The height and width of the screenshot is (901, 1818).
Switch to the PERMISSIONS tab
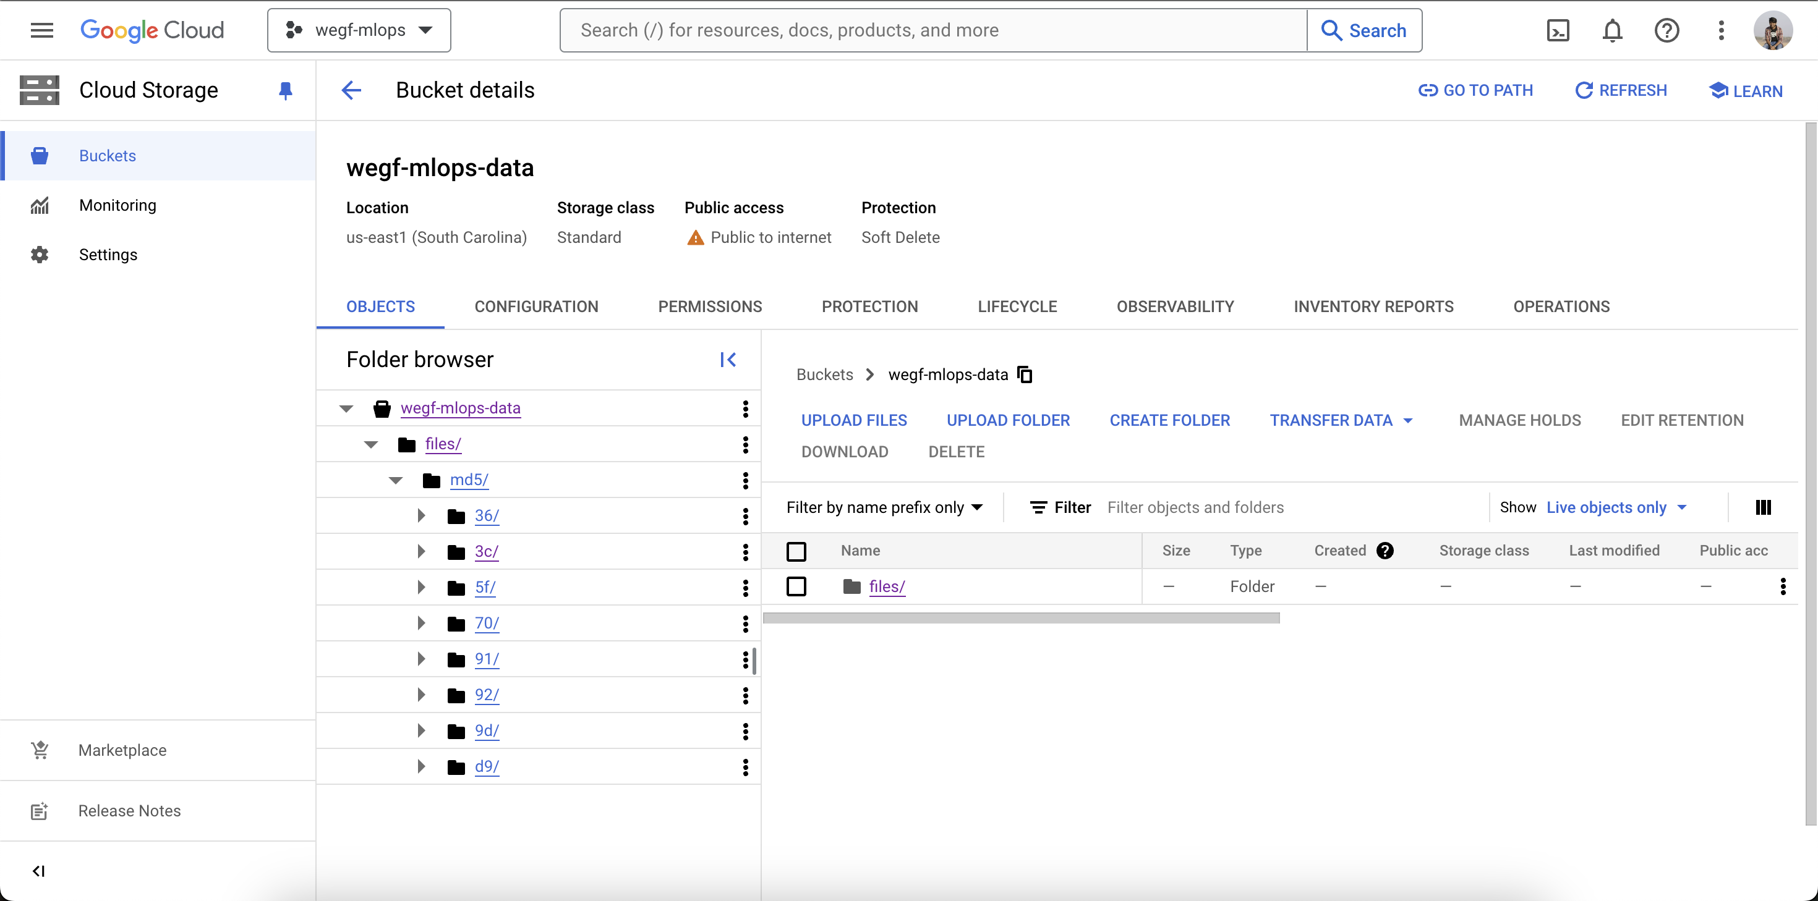(709, 307)
